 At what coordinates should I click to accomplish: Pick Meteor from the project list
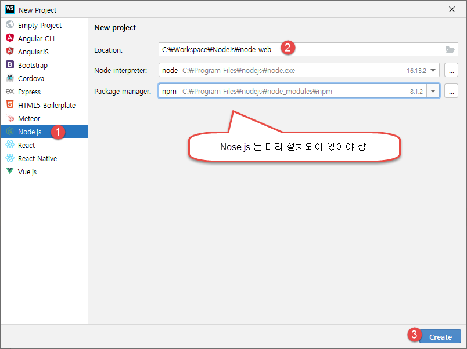pos(45,119)
